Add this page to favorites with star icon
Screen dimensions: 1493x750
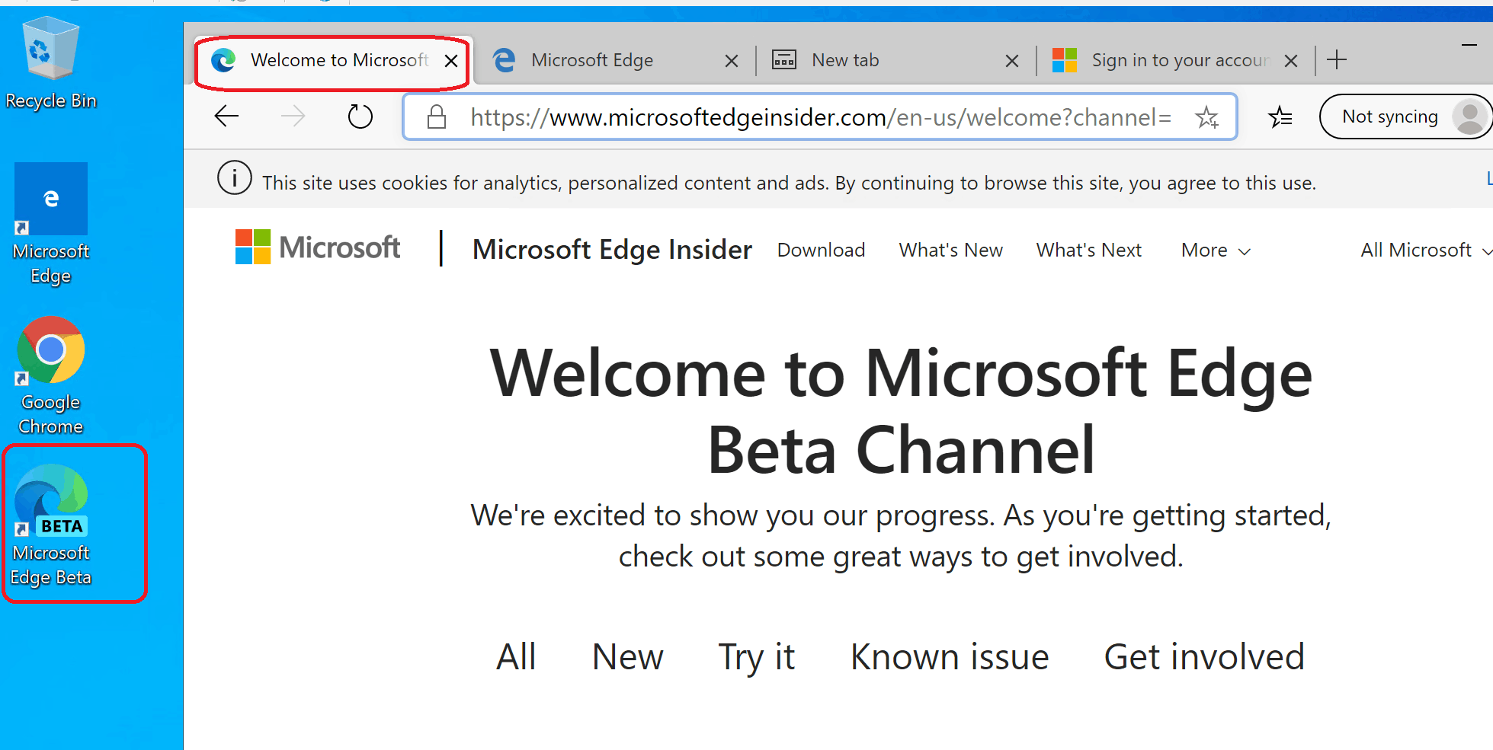click(1206, 116)
